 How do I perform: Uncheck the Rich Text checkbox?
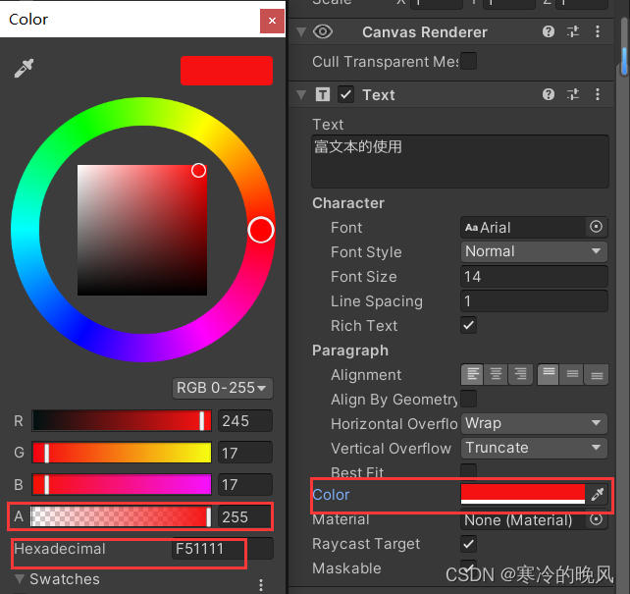coord(468,325)
